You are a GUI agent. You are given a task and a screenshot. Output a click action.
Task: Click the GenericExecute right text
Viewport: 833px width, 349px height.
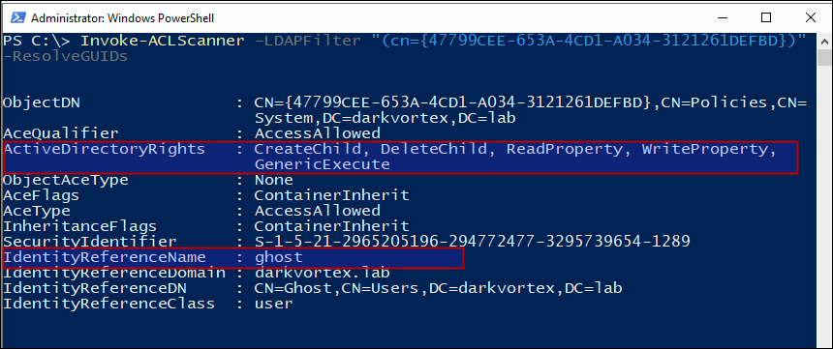point(323,165)
